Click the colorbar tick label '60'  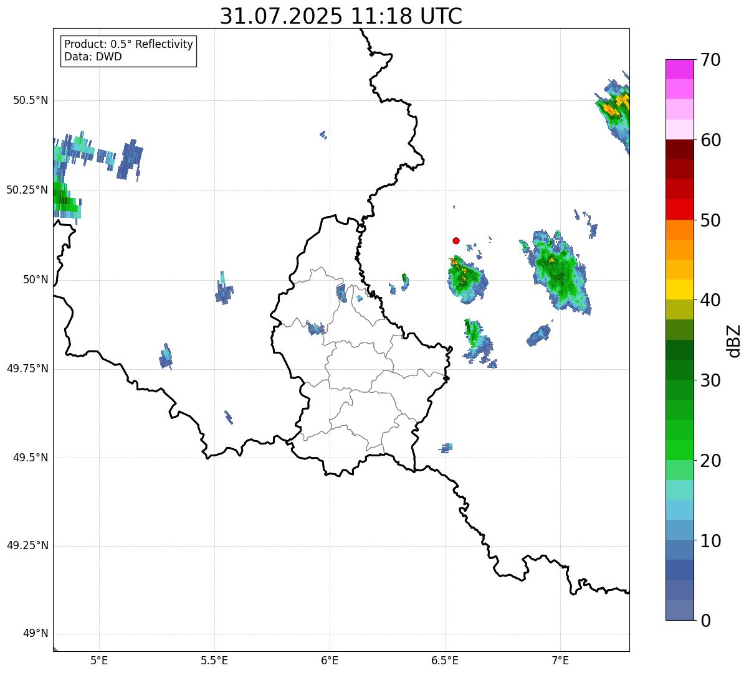click(x=711, y=140)
